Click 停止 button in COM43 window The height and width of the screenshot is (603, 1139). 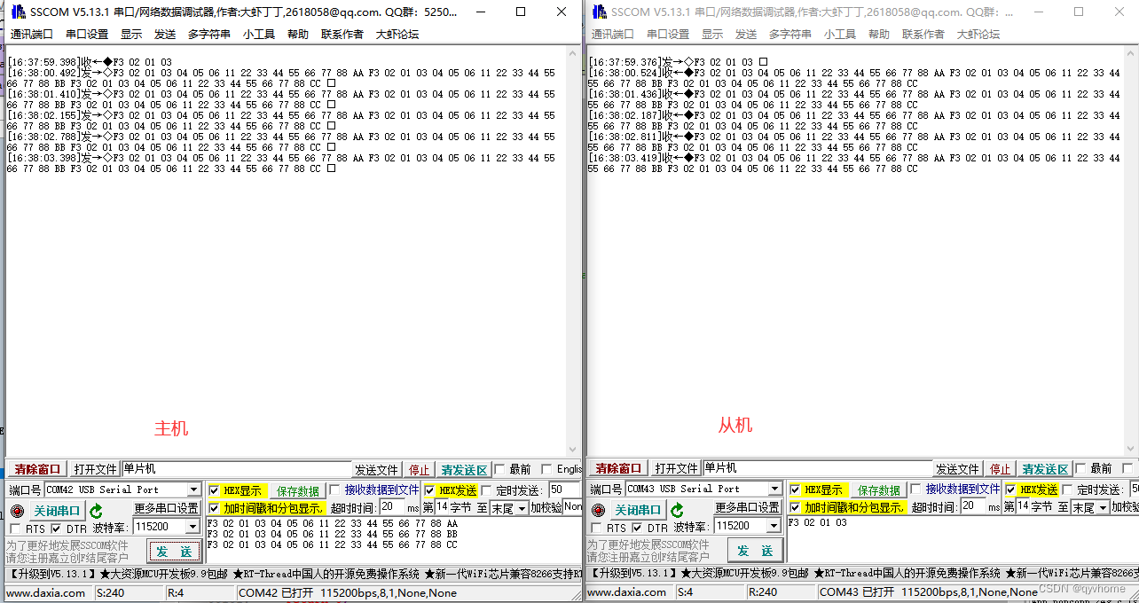pyautogui.click(x=1000, y=469)
